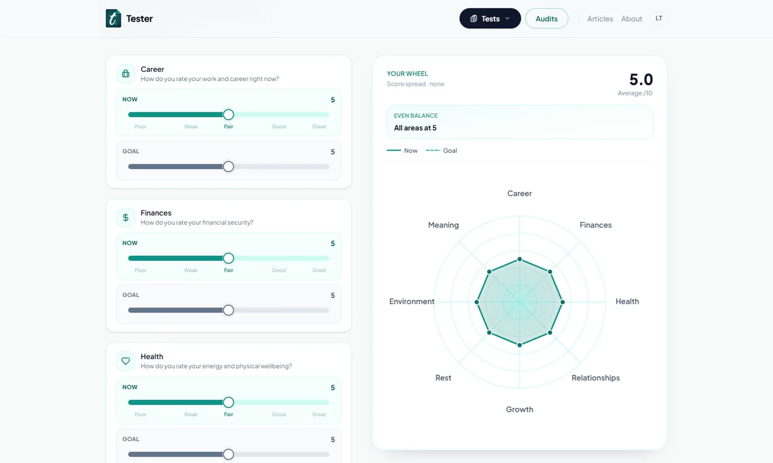Click the Goal legend entry
Viewport: 773px width, 463px height.
[441, 150]
